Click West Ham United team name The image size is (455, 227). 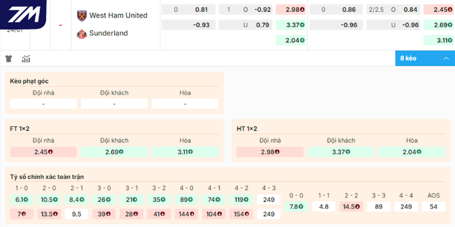coord(118,15)
